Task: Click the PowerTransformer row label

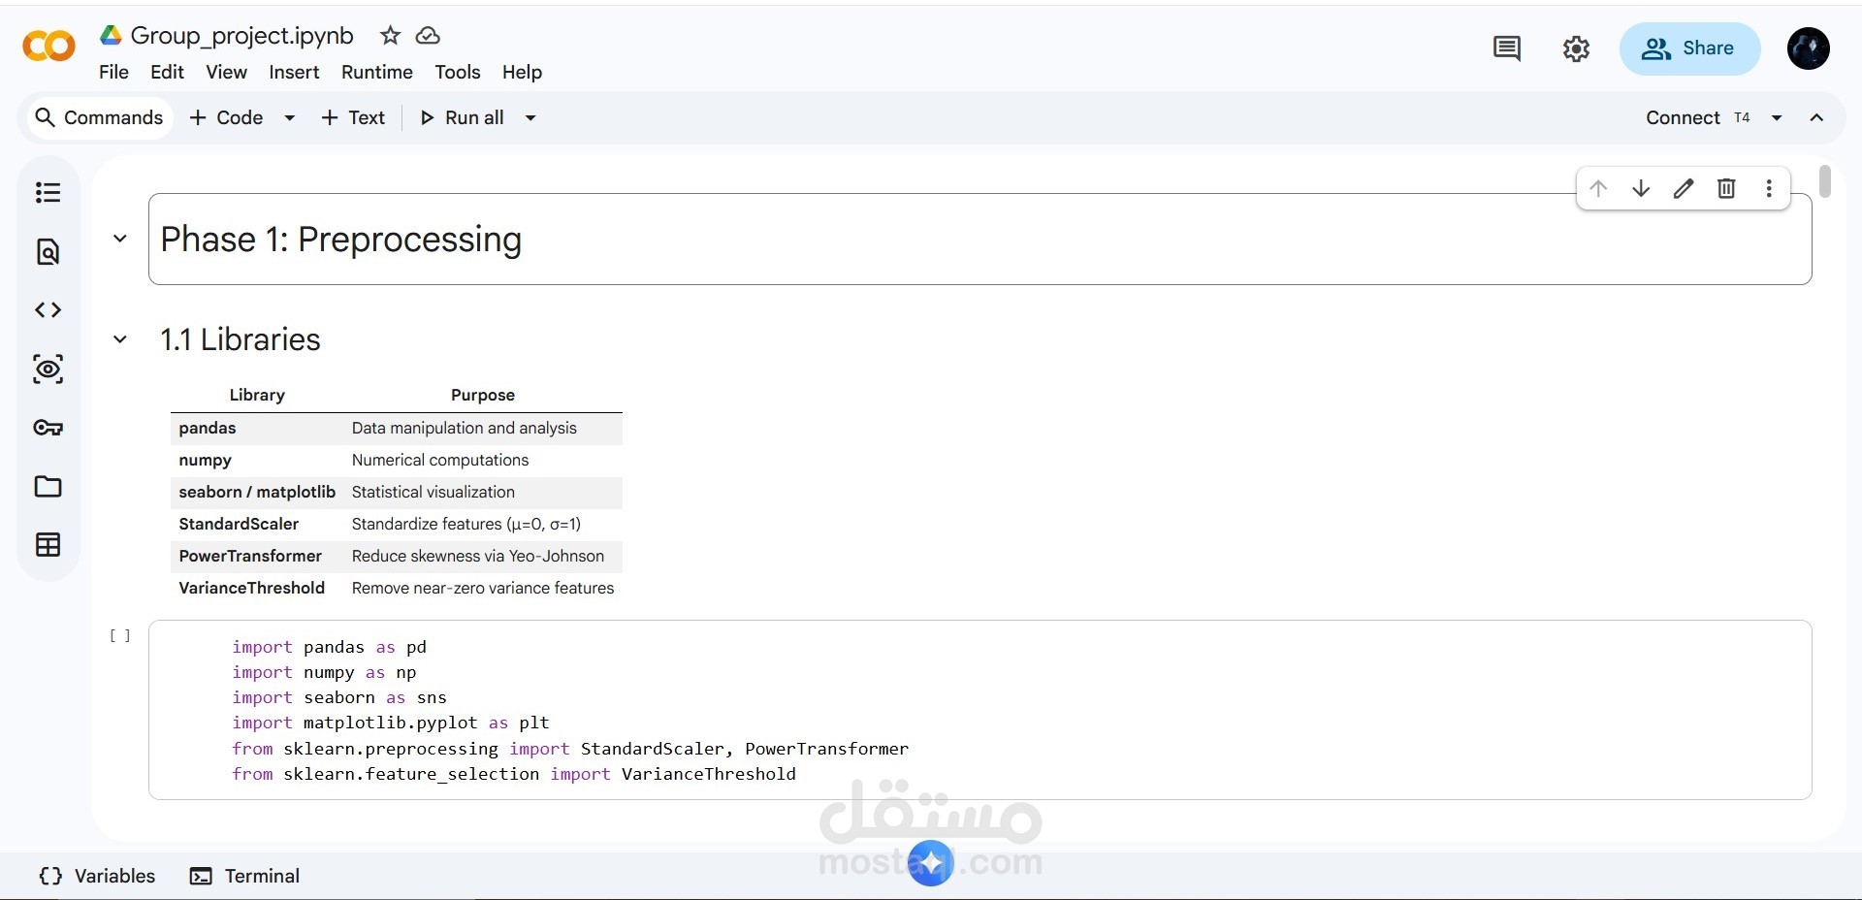Action: pyautogui.click(x=250, y=556)
